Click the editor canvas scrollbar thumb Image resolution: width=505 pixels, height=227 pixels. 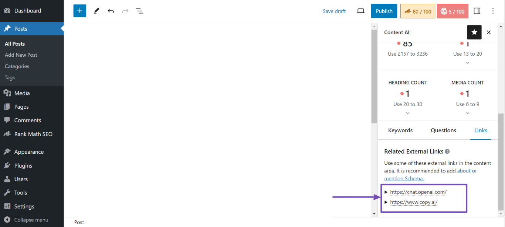(374, 76)
